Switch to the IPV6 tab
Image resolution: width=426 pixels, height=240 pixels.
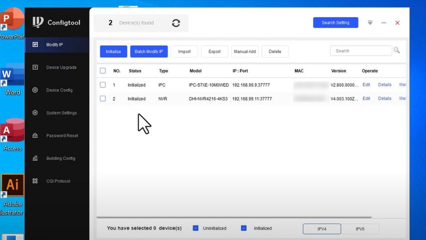click(x=360, y=229)
